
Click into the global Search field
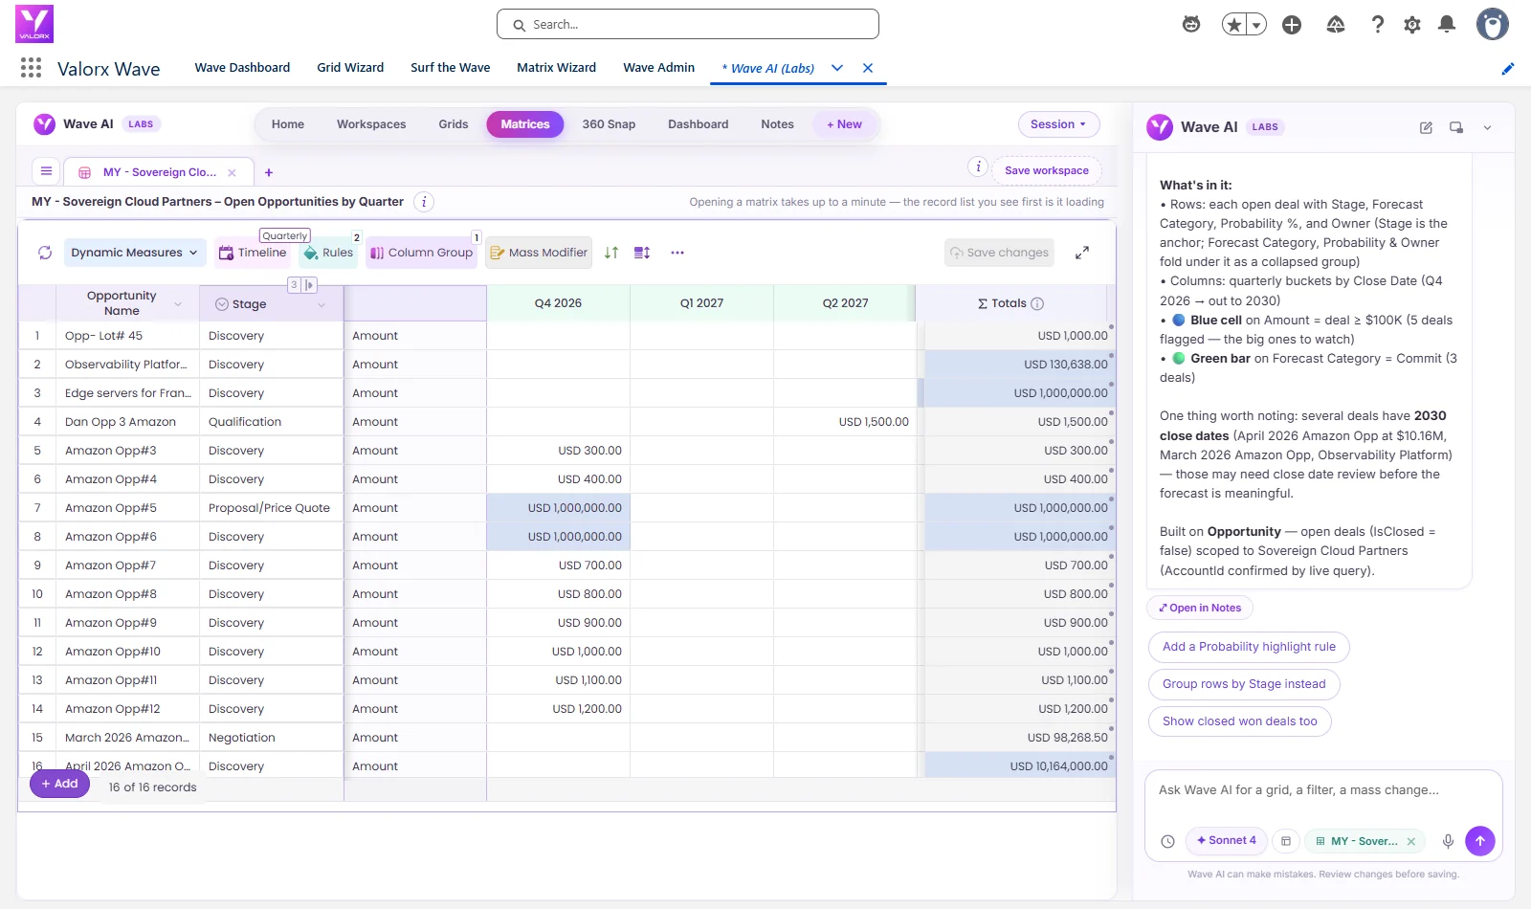[x=688, y=24]
